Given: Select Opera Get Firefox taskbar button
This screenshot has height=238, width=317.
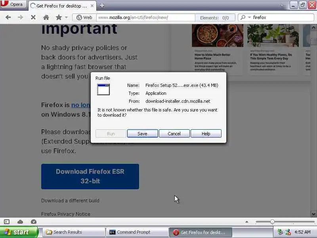Looking at the screenshot, I should (201, 232).
